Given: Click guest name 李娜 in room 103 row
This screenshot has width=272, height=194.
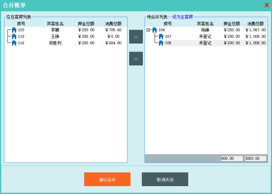Looking at the screenshot, I should point(55,30).
